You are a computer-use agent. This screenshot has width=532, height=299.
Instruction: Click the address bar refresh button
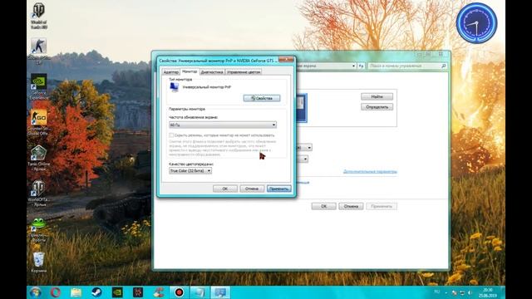pyautogui.click(x=361, y=66)
